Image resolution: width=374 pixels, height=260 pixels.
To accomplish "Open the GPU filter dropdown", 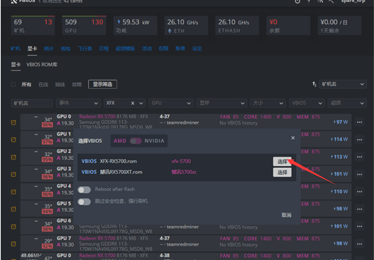I will [171, 103].
